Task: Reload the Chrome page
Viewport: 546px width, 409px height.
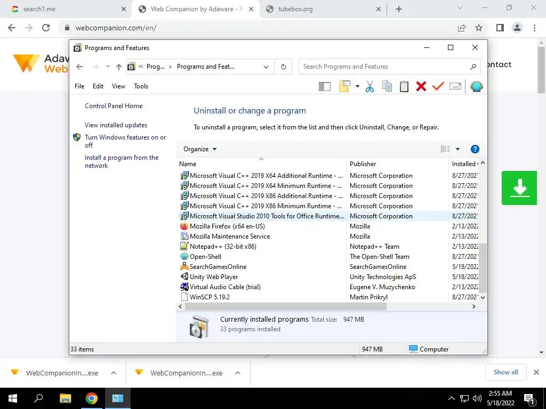Action: pyautogui.click(x=46, y=28)
